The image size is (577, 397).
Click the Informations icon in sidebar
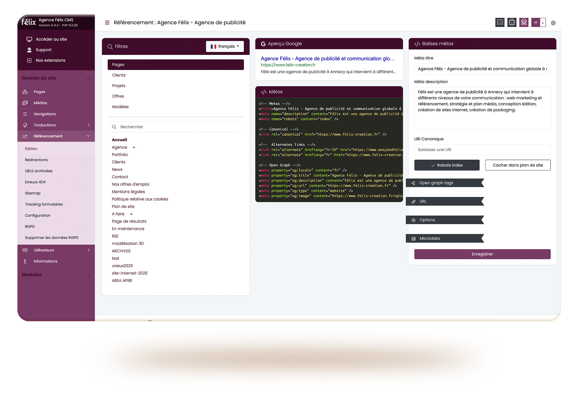click(x=25, y=261)
